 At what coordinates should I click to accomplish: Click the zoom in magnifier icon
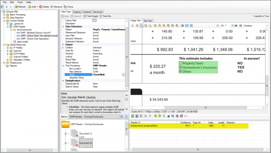(x=155, y=25)
